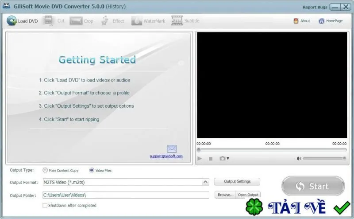This screenshot has height=219, width=354.
Task: Click Report Bugs in title bar
Action: point(315,7)
